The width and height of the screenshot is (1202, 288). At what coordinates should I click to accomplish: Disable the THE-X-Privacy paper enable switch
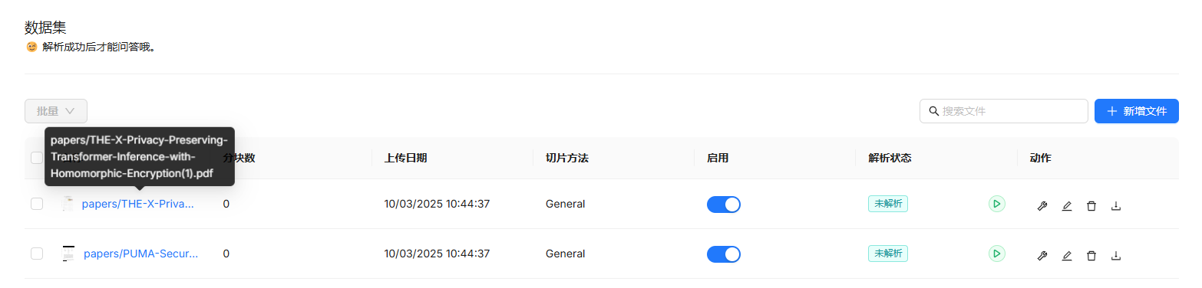724,205
